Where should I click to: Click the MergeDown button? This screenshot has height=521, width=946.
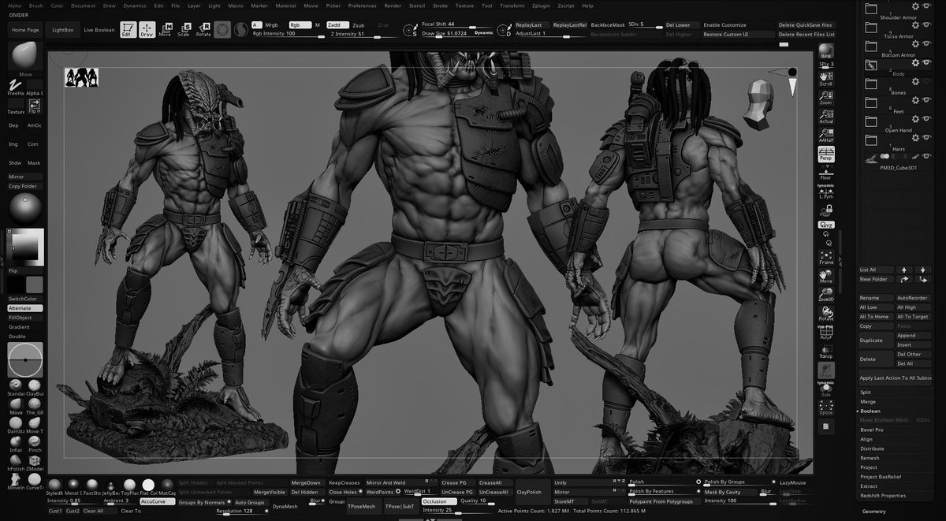(x=306, y=482)
